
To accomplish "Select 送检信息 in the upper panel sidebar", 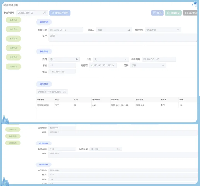I will (13, 48).
